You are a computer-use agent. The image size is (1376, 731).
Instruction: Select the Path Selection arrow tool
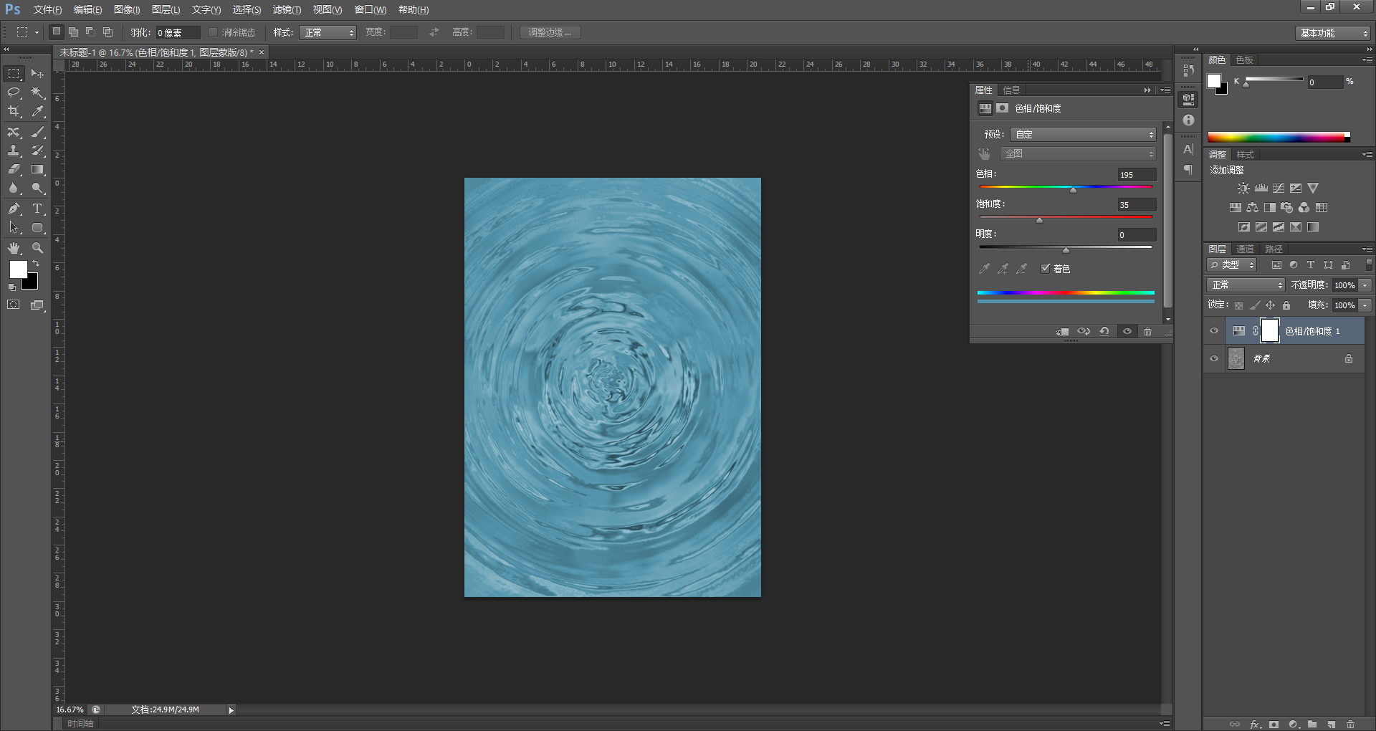click(x=14, y=227)
